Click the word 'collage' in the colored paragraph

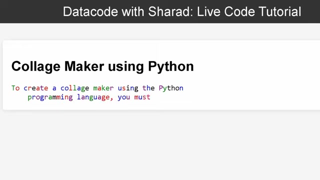click(74, 88)
